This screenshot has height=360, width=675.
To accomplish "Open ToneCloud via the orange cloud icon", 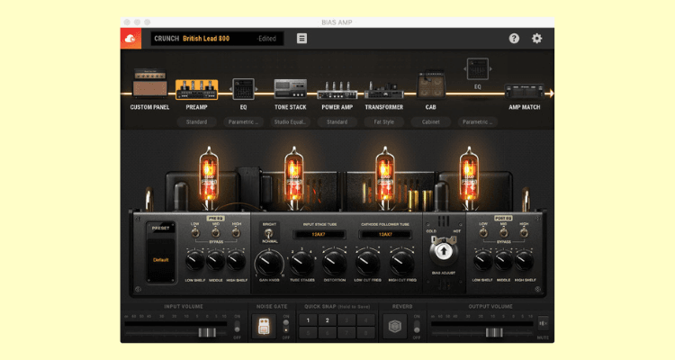I will (x=130, y=39).
